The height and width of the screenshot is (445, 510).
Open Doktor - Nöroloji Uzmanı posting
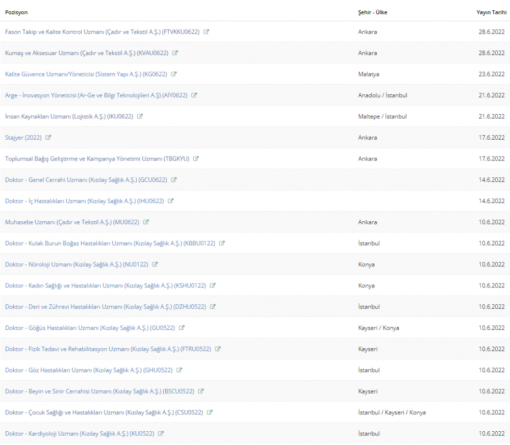pyautogui.click(x=76, y=264)
